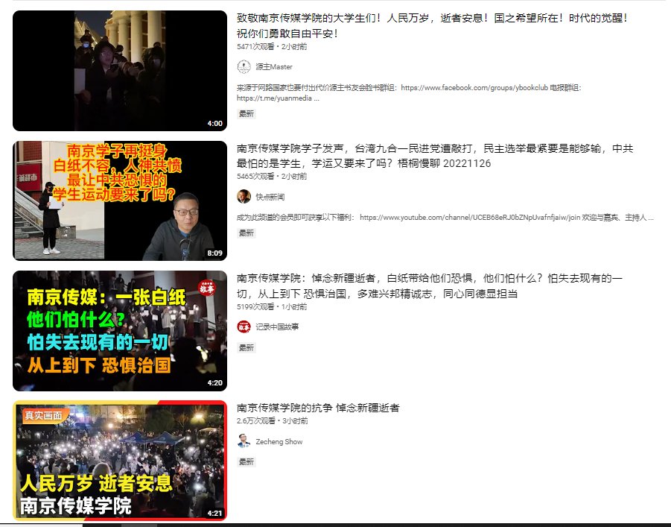The width and height of the screenshot is (671, 527).
Task: Open the 源主Master channel avatar
Action: coord(244,67)
